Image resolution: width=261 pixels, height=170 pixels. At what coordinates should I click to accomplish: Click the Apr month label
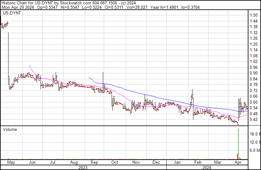click(x=238, y=162)
